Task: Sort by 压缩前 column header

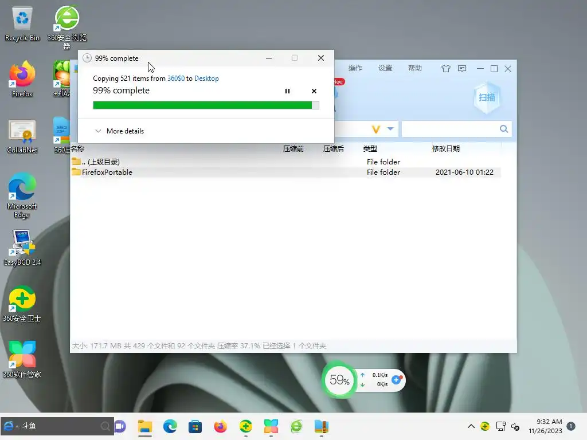Action: tap(293, 149)
